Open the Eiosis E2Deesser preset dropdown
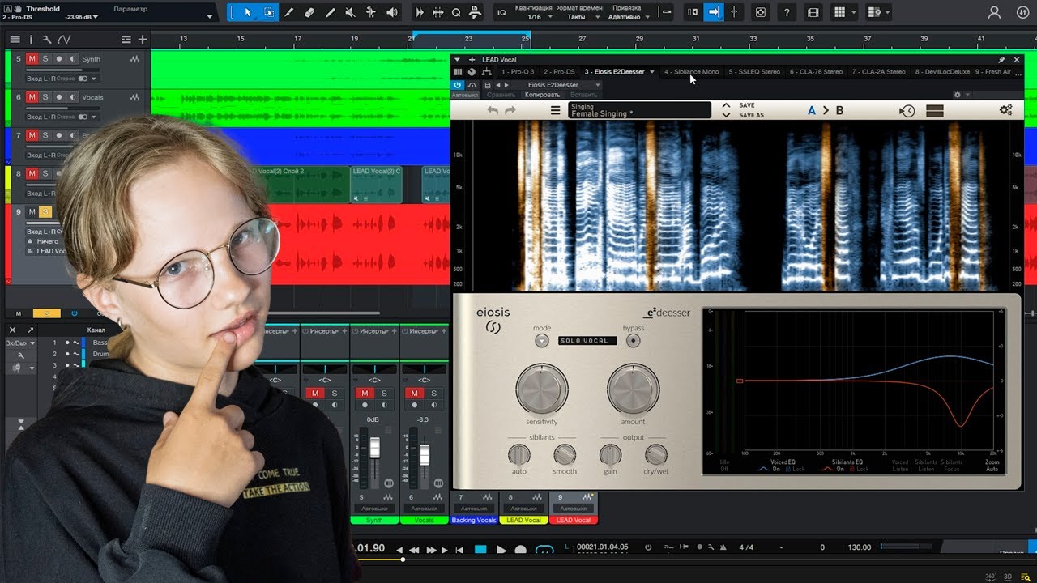 point(558,85)
